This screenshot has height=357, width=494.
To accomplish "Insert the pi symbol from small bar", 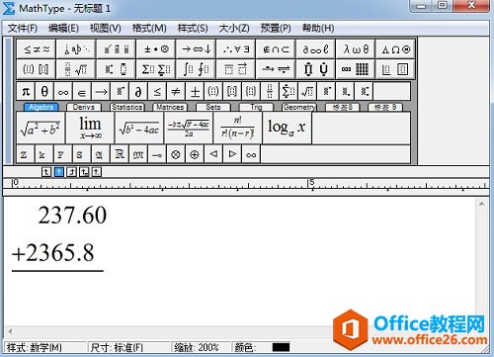I will (26, 91).
